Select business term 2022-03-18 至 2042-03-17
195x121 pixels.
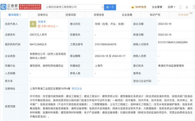pyautogui.click(x=110, y=56)
